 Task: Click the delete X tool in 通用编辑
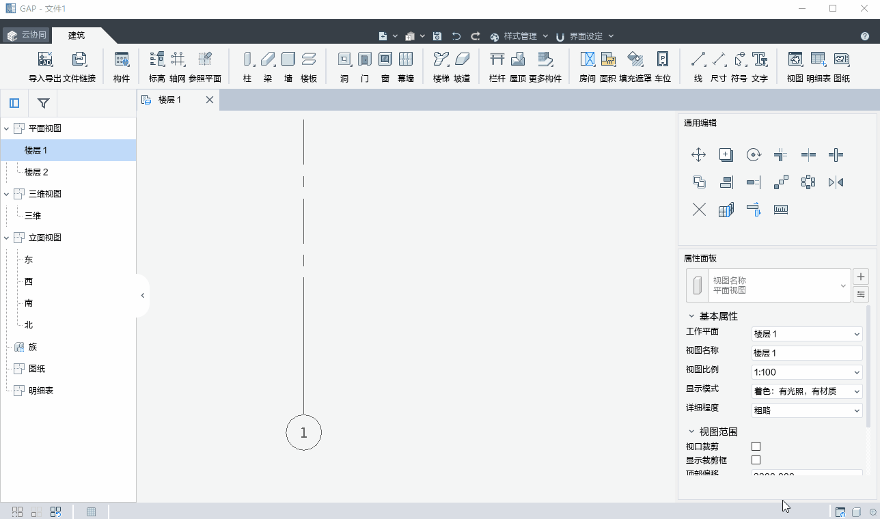699,210
